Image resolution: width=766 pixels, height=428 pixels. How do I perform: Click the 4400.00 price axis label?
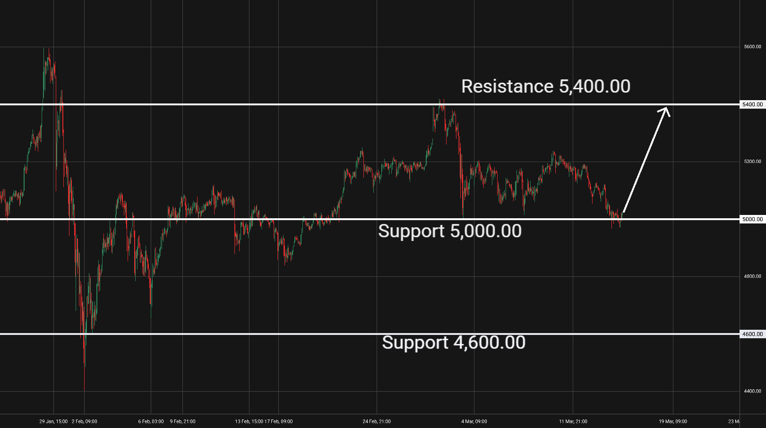(x=752, y=391)
